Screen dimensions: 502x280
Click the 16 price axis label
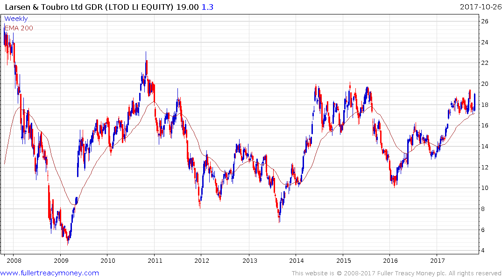tap(485, 126)
